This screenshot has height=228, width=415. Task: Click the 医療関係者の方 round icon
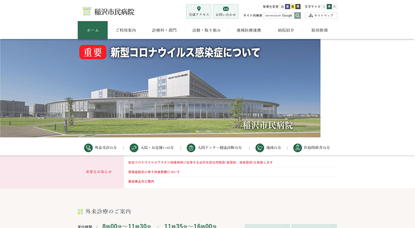click(298, 148)
